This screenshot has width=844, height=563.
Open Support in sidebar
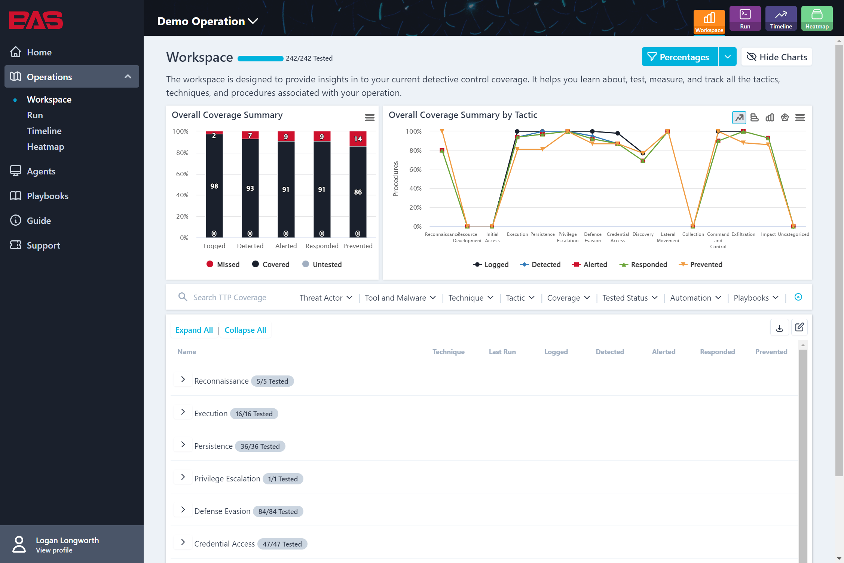tap(72, 245)
